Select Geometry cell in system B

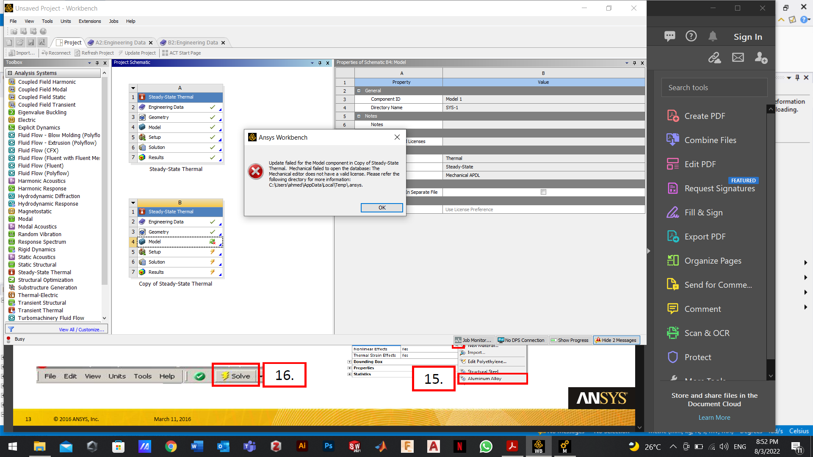(180, 232)
